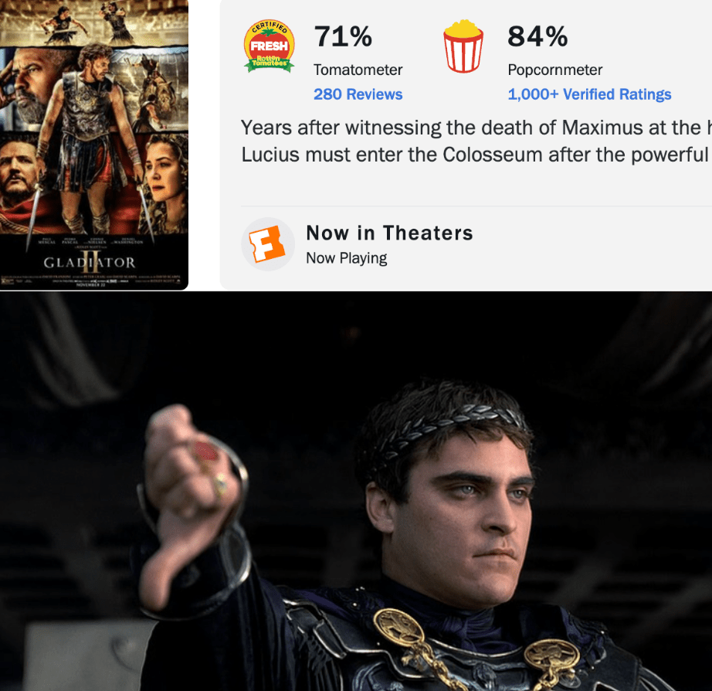This screenshot has height=691, width=712.
Task: Click the emperor thumbs-down image
Action: (x=356, y=492)
